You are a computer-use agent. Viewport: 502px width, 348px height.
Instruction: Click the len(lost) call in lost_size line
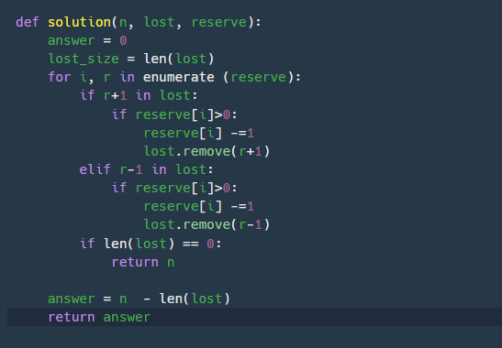(x=178, y=59)
